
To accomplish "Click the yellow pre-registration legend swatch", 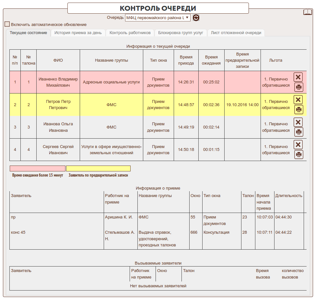I will [98, 168].
